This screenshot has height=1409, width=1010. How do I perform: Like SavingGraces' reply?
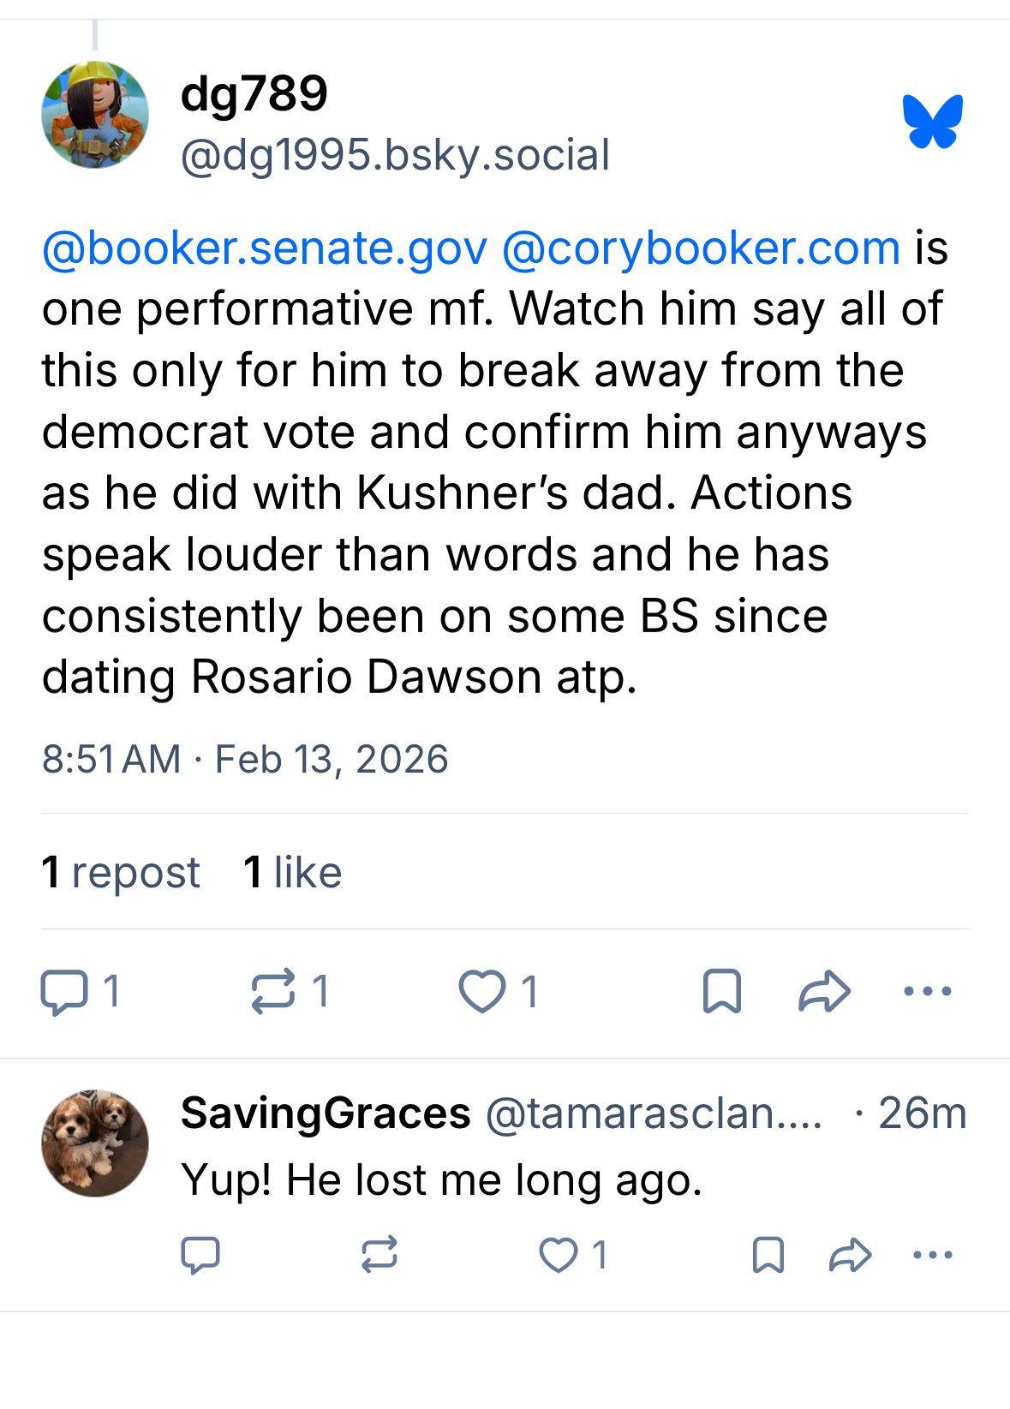(559, 1256)
